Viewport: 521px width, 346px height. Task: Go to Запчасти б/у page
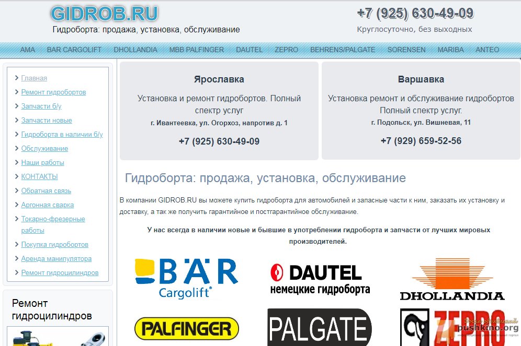41,106
